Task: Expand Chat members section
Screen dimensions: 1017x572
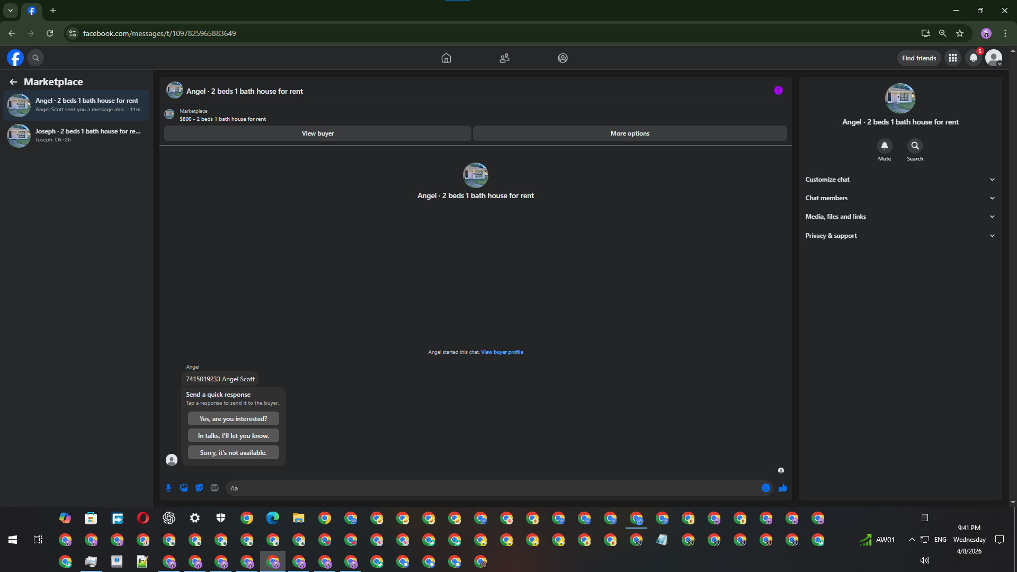Action: [x=899, y=198]
